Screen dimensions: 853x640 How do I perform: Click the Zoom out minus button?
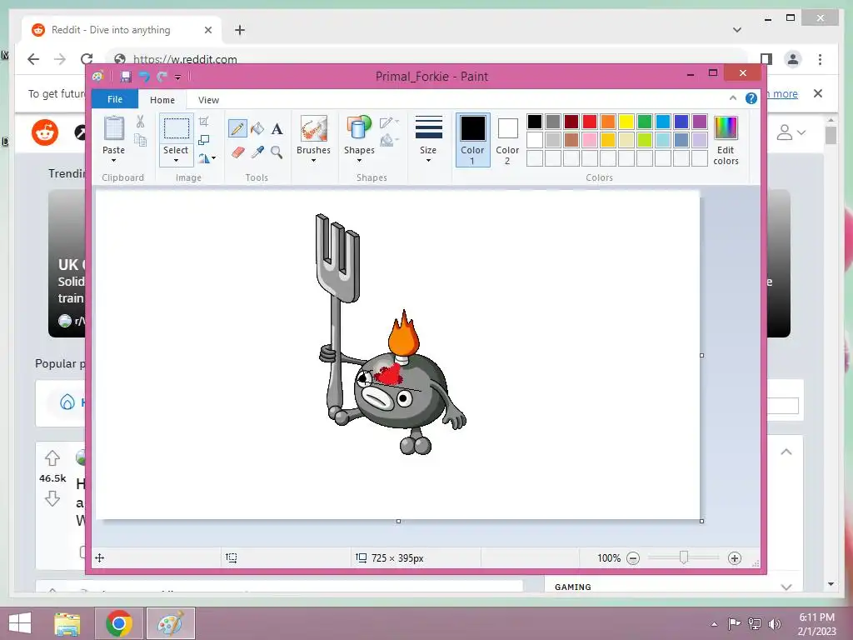click(x=633, y=558)
